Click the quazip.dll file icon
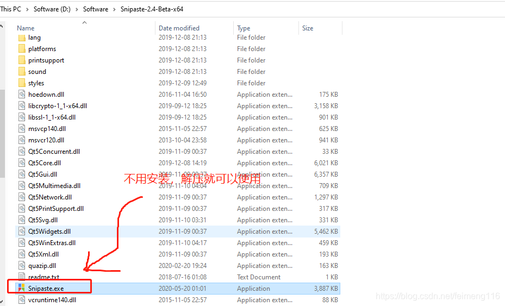Image resolution: width=505 pixels, height=306 pixels. pyautogui.click(x=22, y=266)
